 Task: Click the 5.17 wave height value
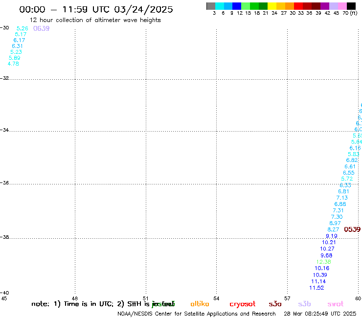point(21,34)
